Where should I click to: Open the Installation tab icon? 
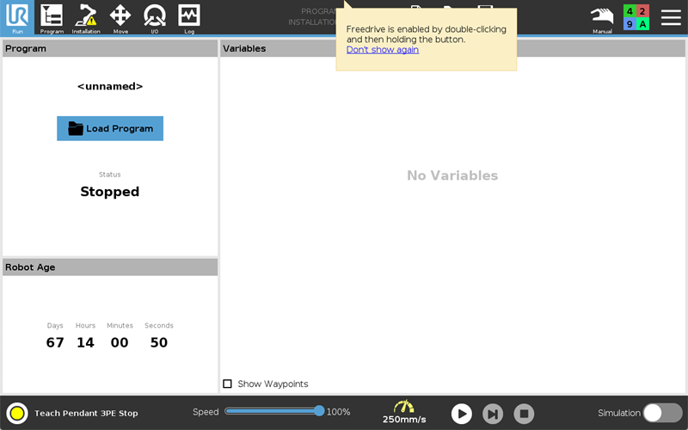(x=86, y=17)
